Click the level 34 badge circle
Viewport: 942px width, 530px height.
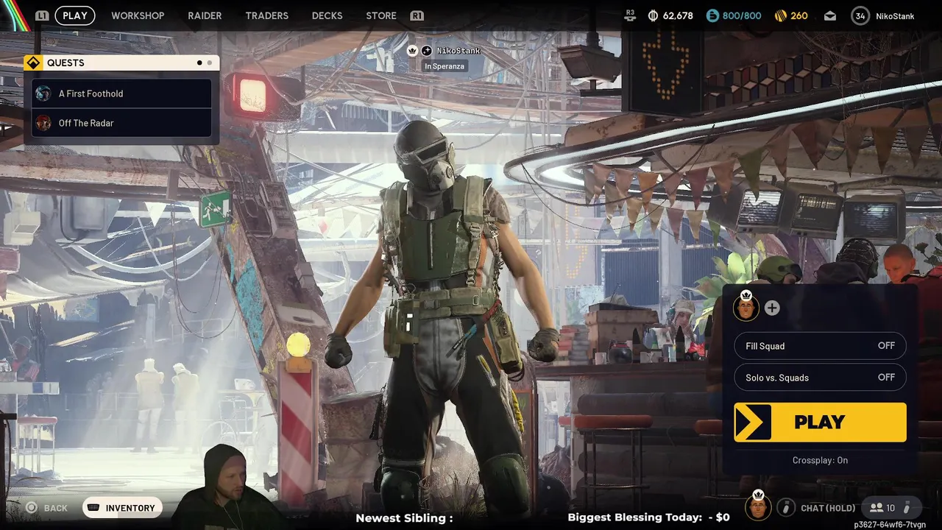point(860,15)
